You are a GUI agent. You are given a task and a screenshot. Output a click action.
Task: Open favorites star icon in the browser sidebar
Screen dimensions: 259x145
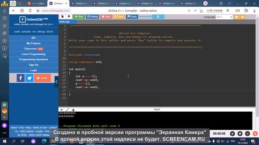(x=4, y=26)
